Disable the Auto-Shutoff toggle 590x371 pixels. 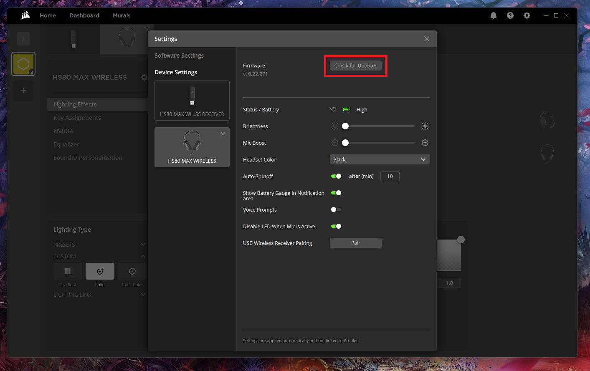point(336,176)
